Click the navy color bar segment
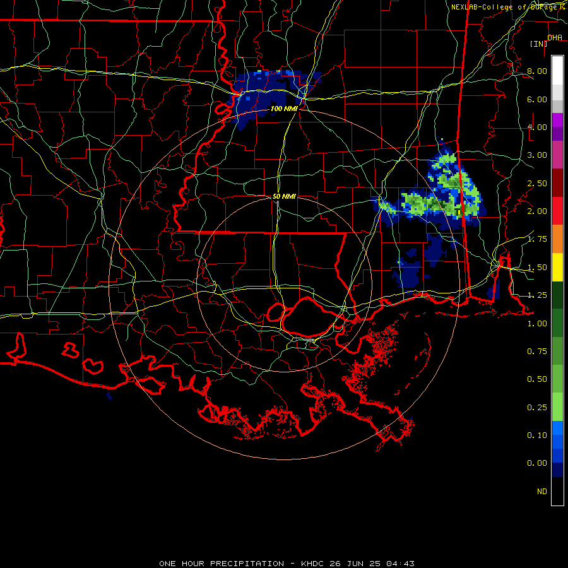Screen dimensions: 568x568 557,470
